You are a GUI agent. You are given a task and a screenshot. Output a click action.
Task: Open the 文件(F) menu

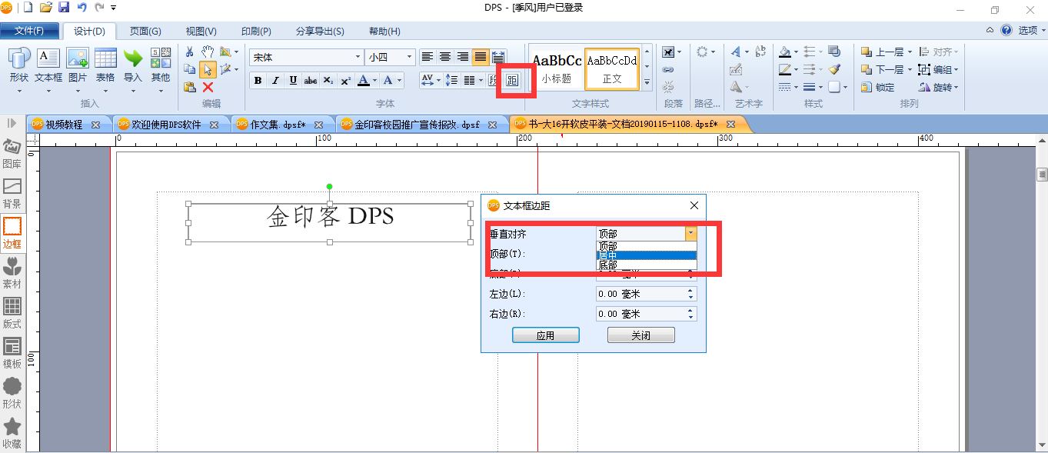coord(29,31)
